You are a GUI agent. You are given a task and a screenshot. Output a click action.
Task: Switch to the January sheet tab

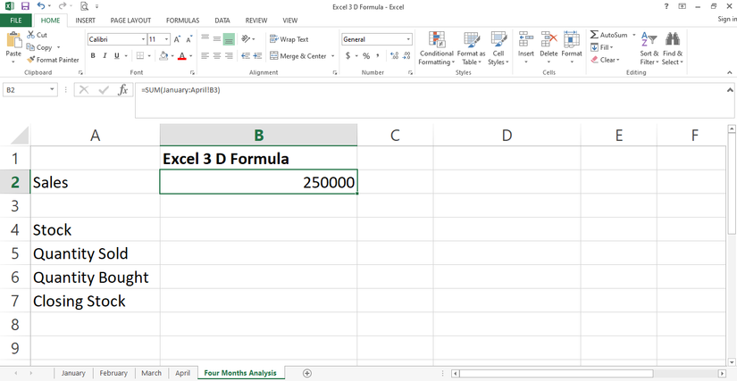coord(73,373)
